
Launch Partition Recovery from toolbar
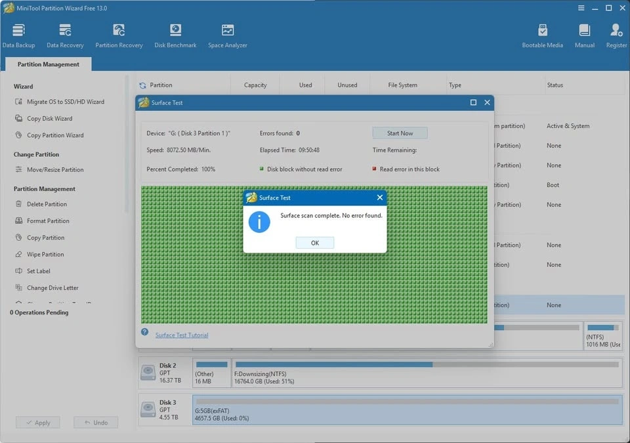coord(119,36)
